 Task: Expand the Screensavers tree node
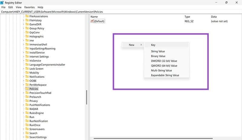[x=24, y=129]
